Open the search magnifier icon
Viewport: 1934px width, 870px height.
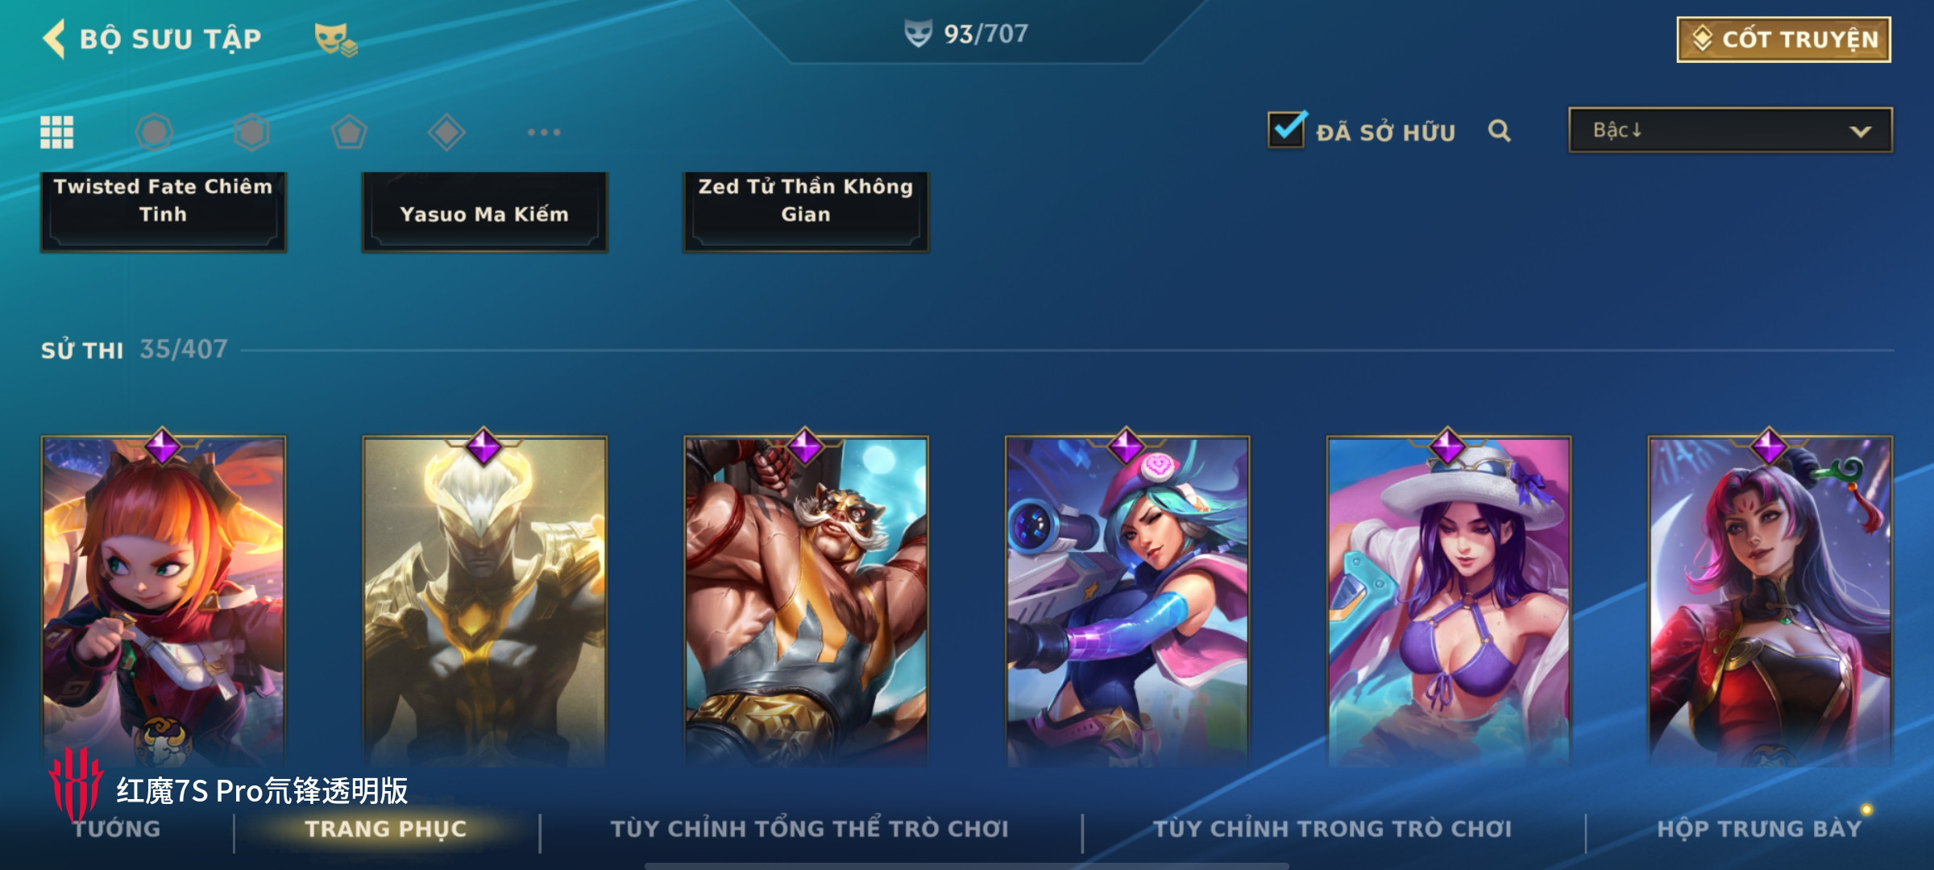coord(1499,130)
